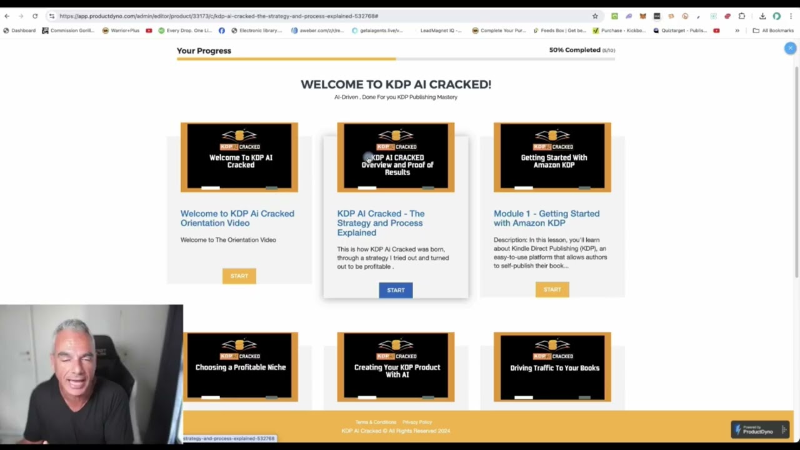The width and height of the screenshot is (800, 450).
Task: Open the green extension icon in the toolbar
Action: pyautogui.click(x=614, y=16)
